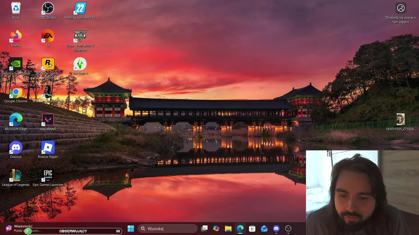Screen dimensions: 419x235
Task: Select the VALORANT desktop icon
Action: coord(48,122)
